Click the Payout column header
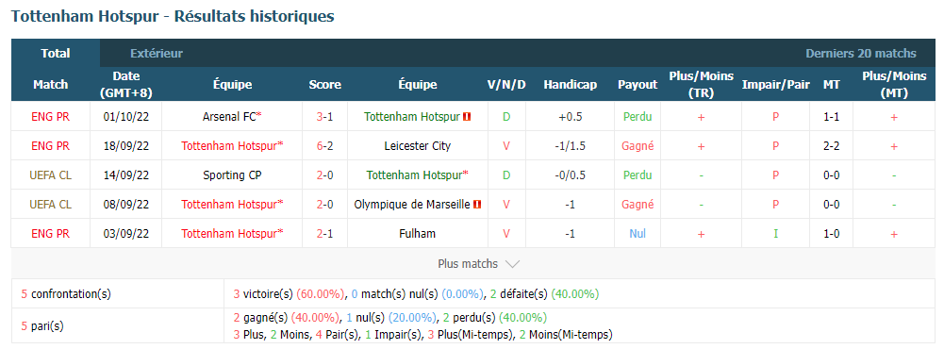The height and width of the screenshot is (349, 944). coord(638,85)
